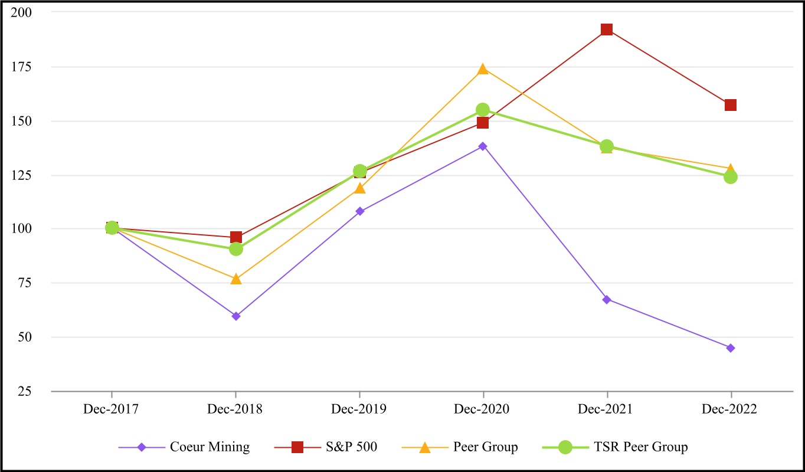Click the S&P 500 square at Dec-2022
805x472 pixels.
731,105
